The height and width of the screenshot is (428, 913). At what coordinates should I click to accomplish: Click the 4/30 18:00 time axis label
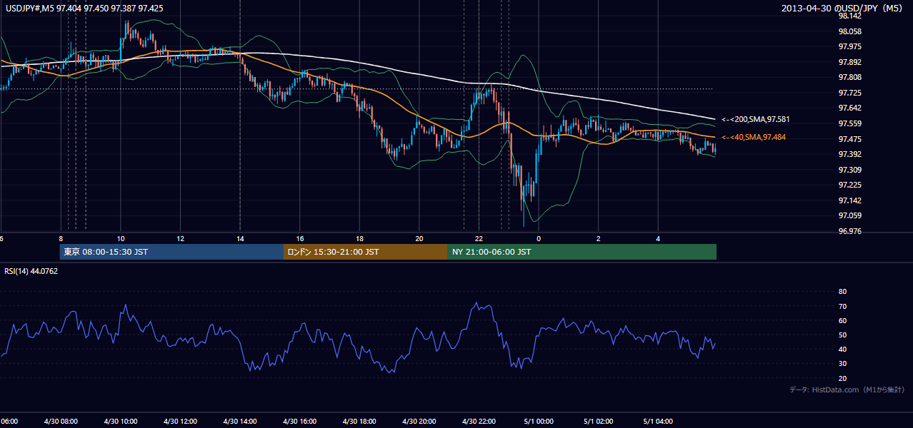click(359, 421)
